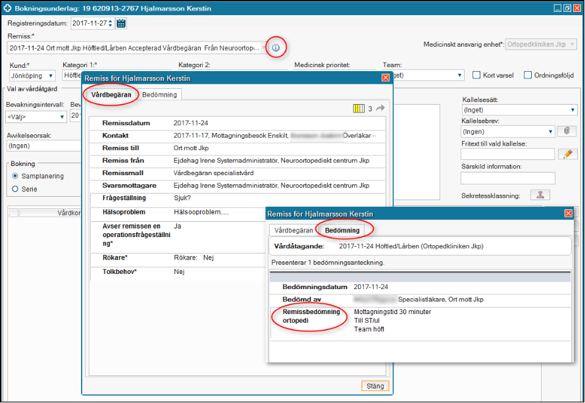Click the Sekretessklassning stamp icon
Screen dimensions: 585x403
(540, 195)
